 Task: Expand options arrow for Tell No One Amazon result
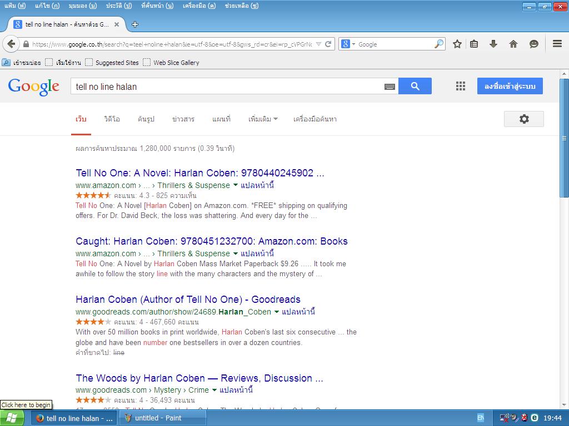point(235,185)
